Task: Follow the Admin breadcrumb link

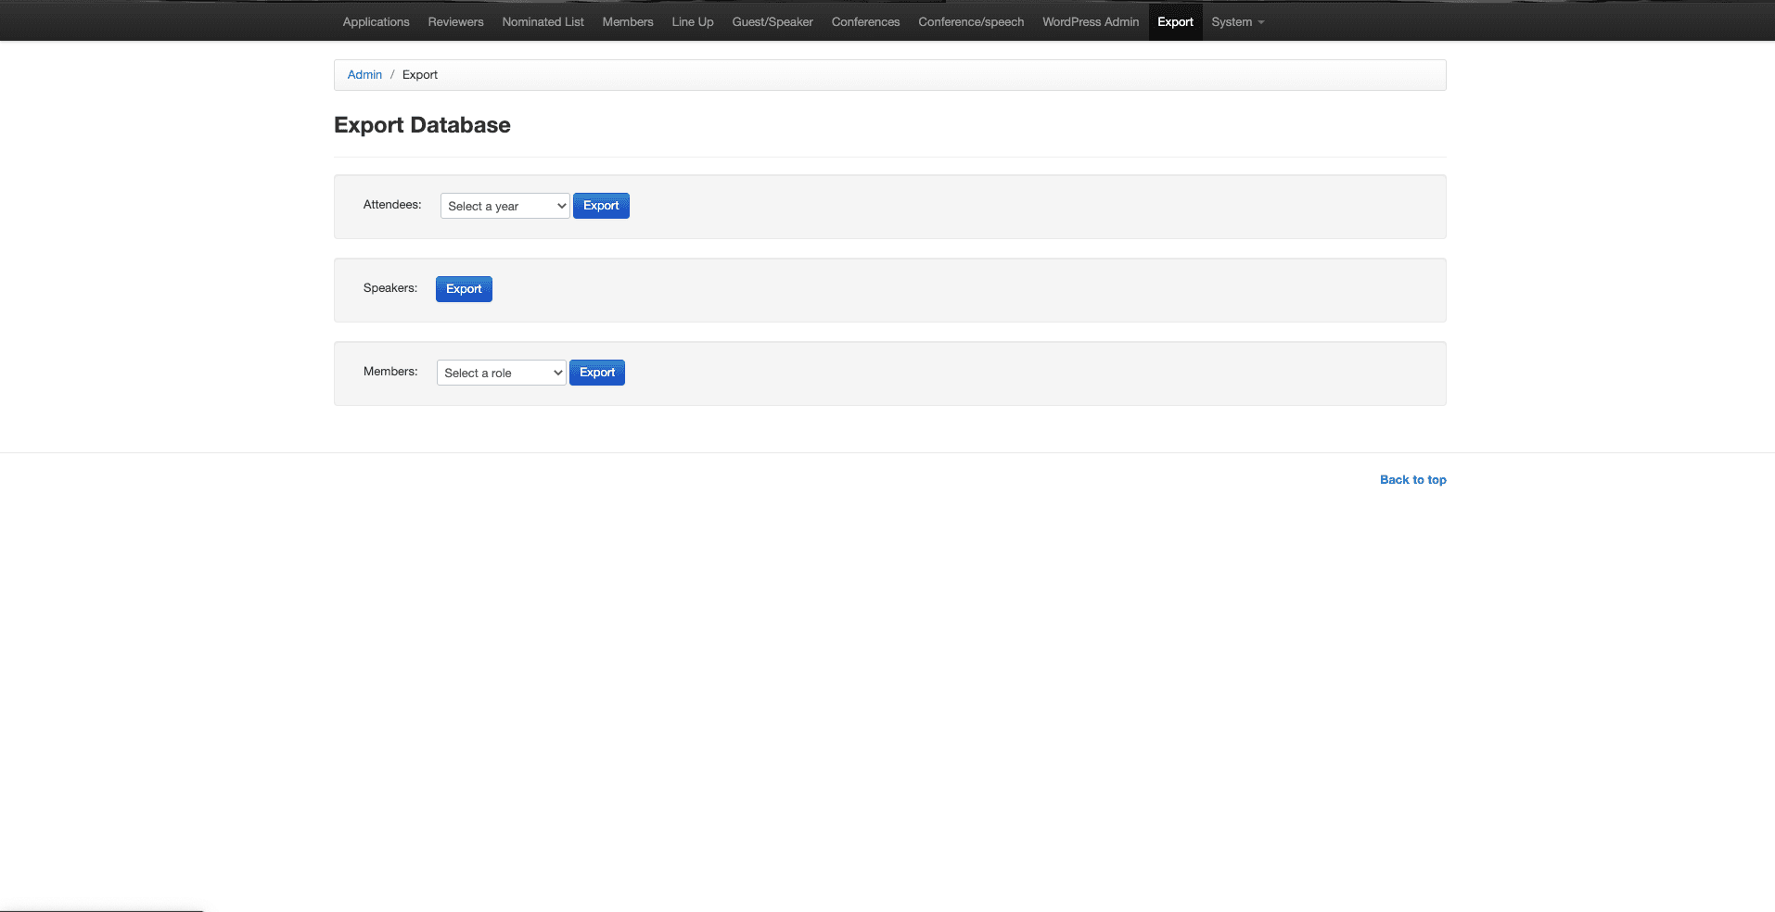Action: coord(364,75)
